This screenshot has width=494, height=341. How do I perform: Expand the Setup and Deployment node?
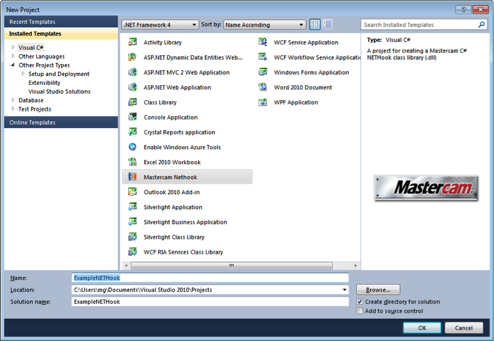(x=23, y=73)
